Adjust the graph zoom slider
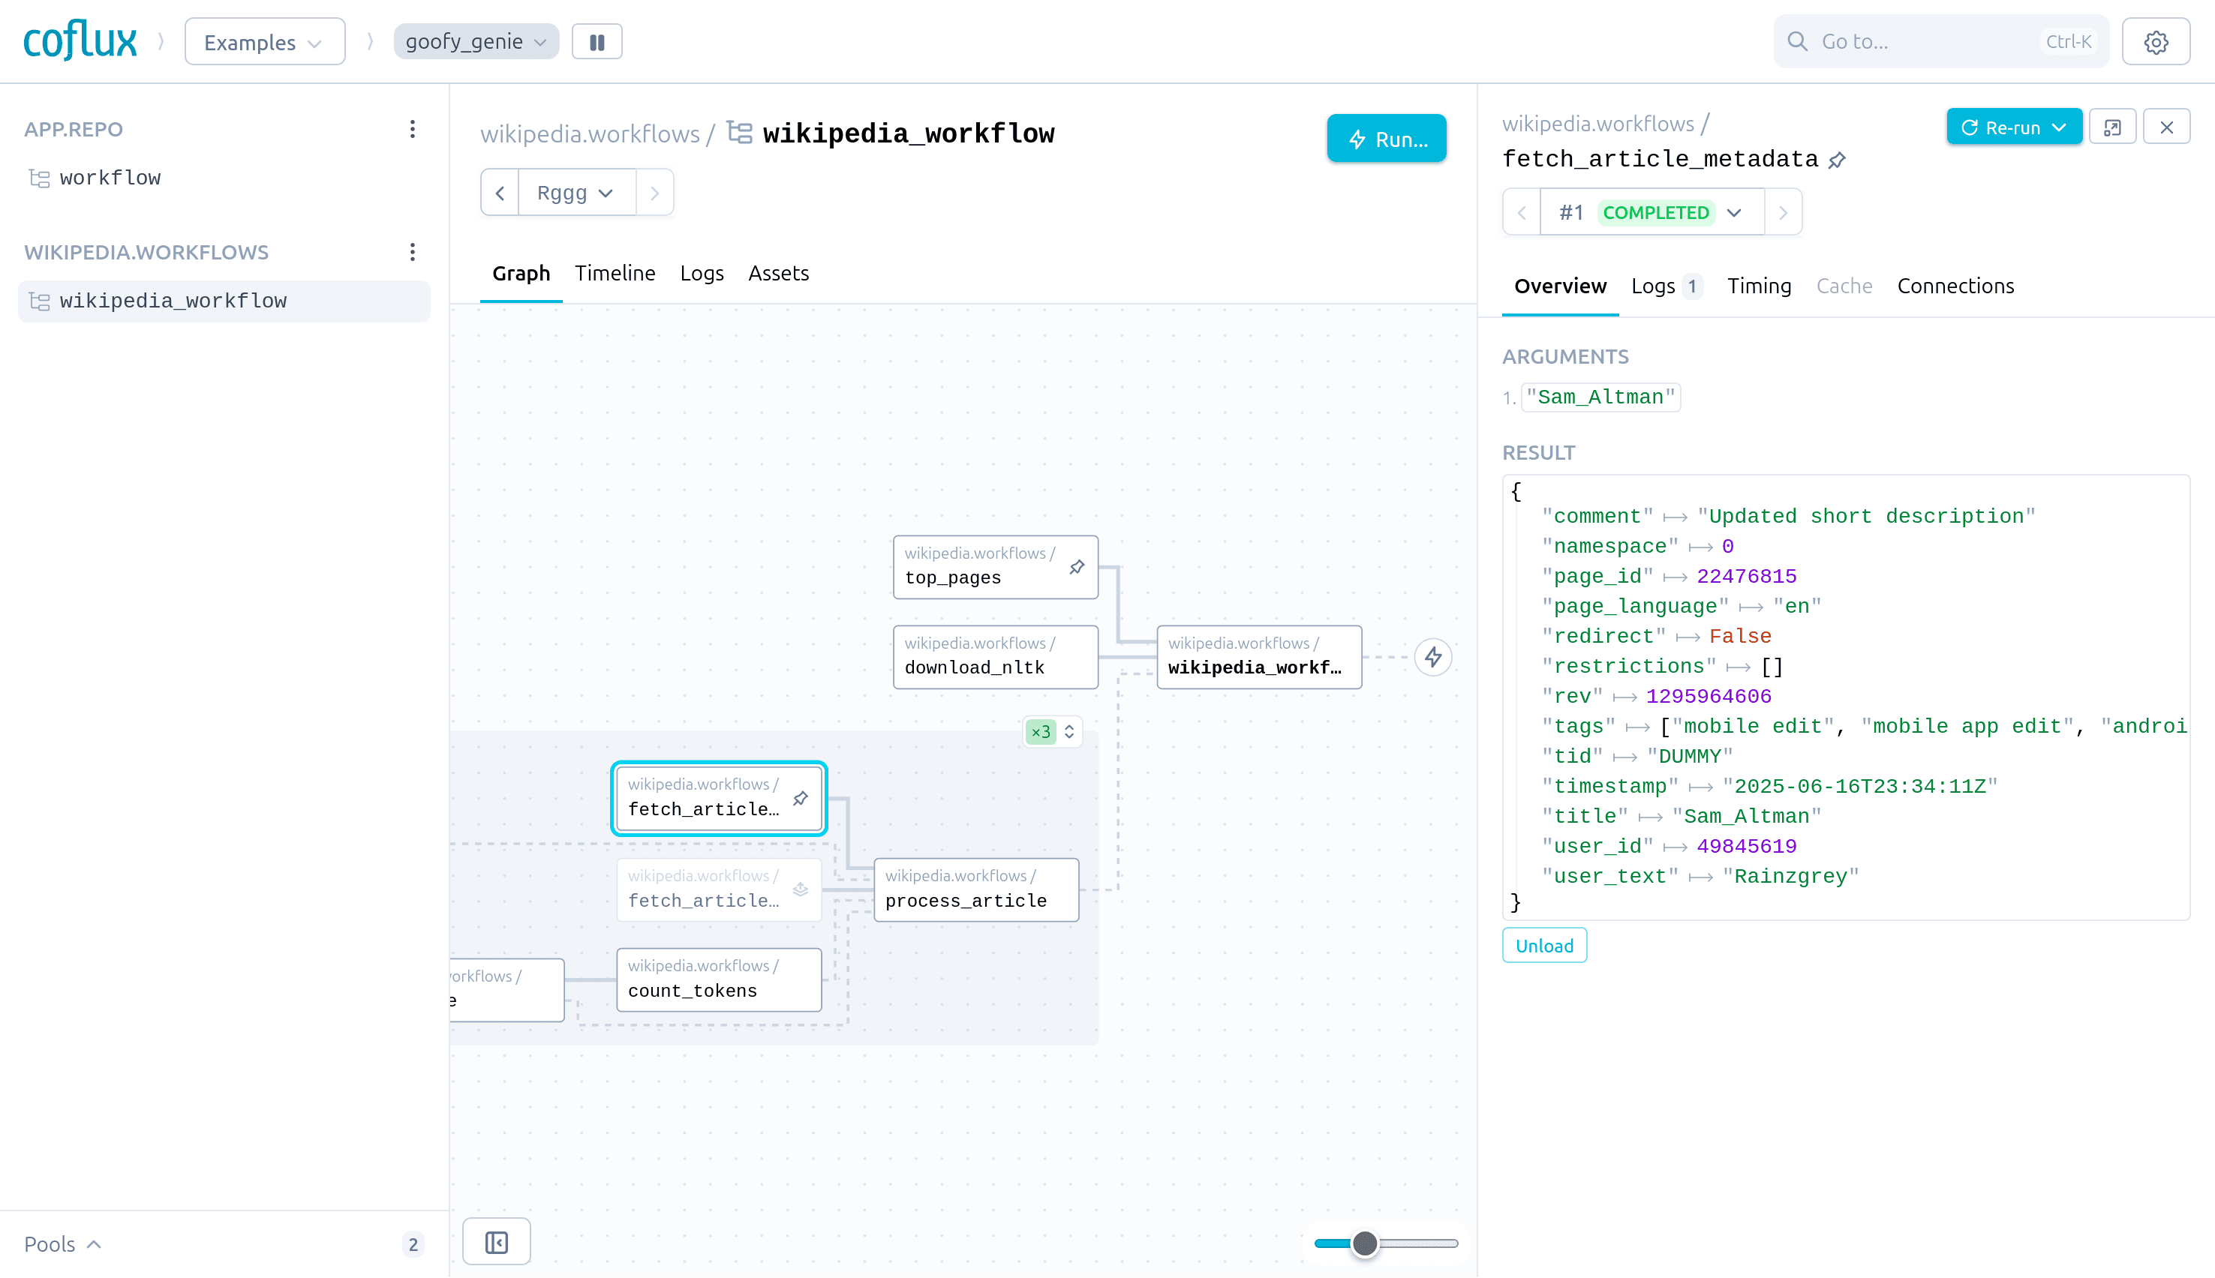The width and height of the screenshot is (2215, 1278). tap(1364, 1243)
